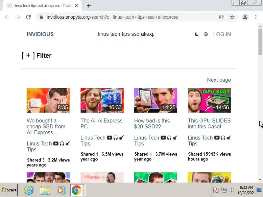The width and height of the screenshot is (263, 197).
Task: Open Linus Tech Tips channel under $20 SSD video
Action: (x=147, y=141)
